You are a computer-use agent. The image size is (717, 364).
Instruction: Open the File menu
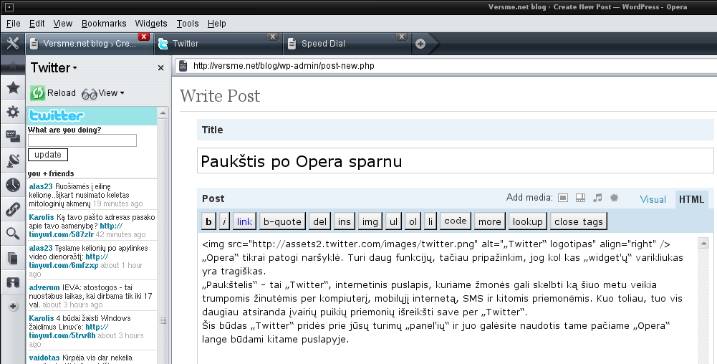click(x=14, y=24)
